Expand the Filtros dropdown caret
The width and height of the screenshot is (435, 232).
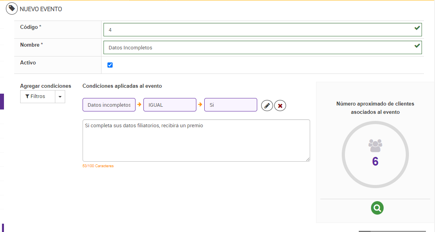60,96
